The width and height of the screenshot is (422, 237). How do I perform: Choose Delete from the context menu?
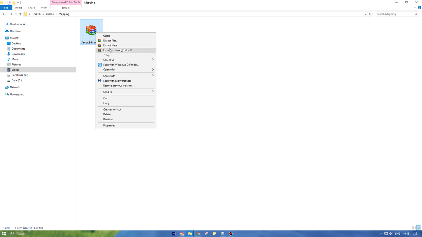[126, 114]
